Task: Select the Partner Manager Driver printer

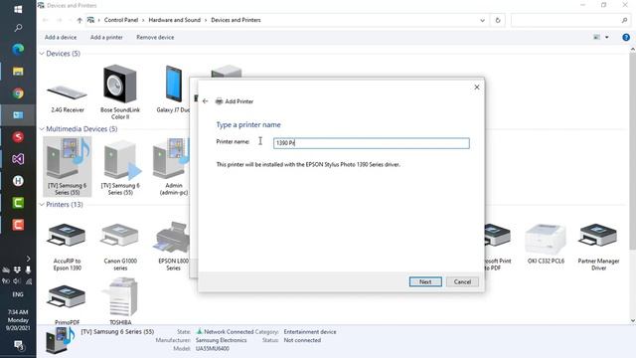Action: click(598, 246)
